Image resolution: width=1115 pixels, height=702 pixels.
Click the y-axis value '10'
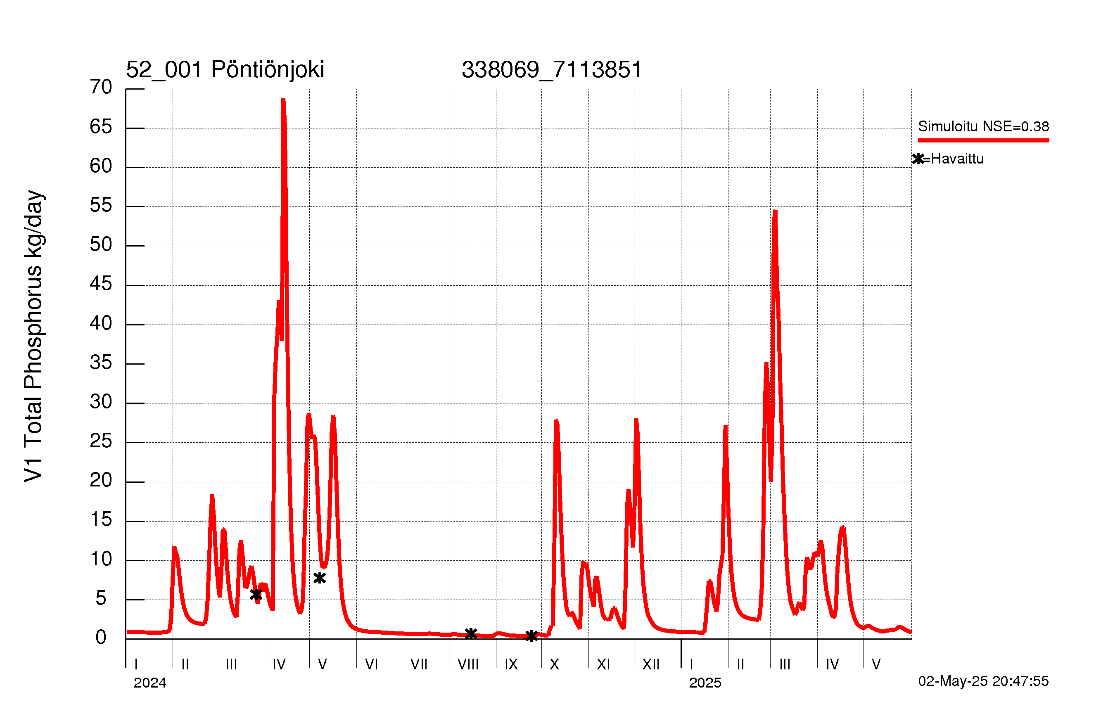101,560
